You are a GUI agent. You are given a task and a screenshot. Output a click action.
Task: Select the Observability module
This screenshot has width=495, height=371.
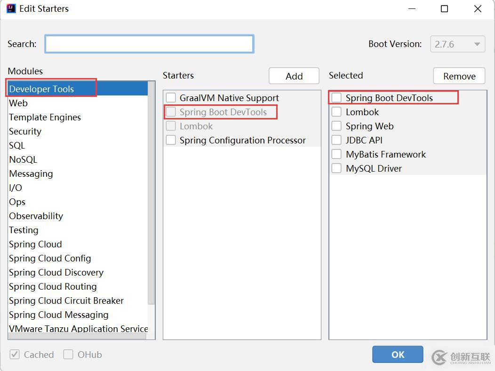tap(78, 216)
